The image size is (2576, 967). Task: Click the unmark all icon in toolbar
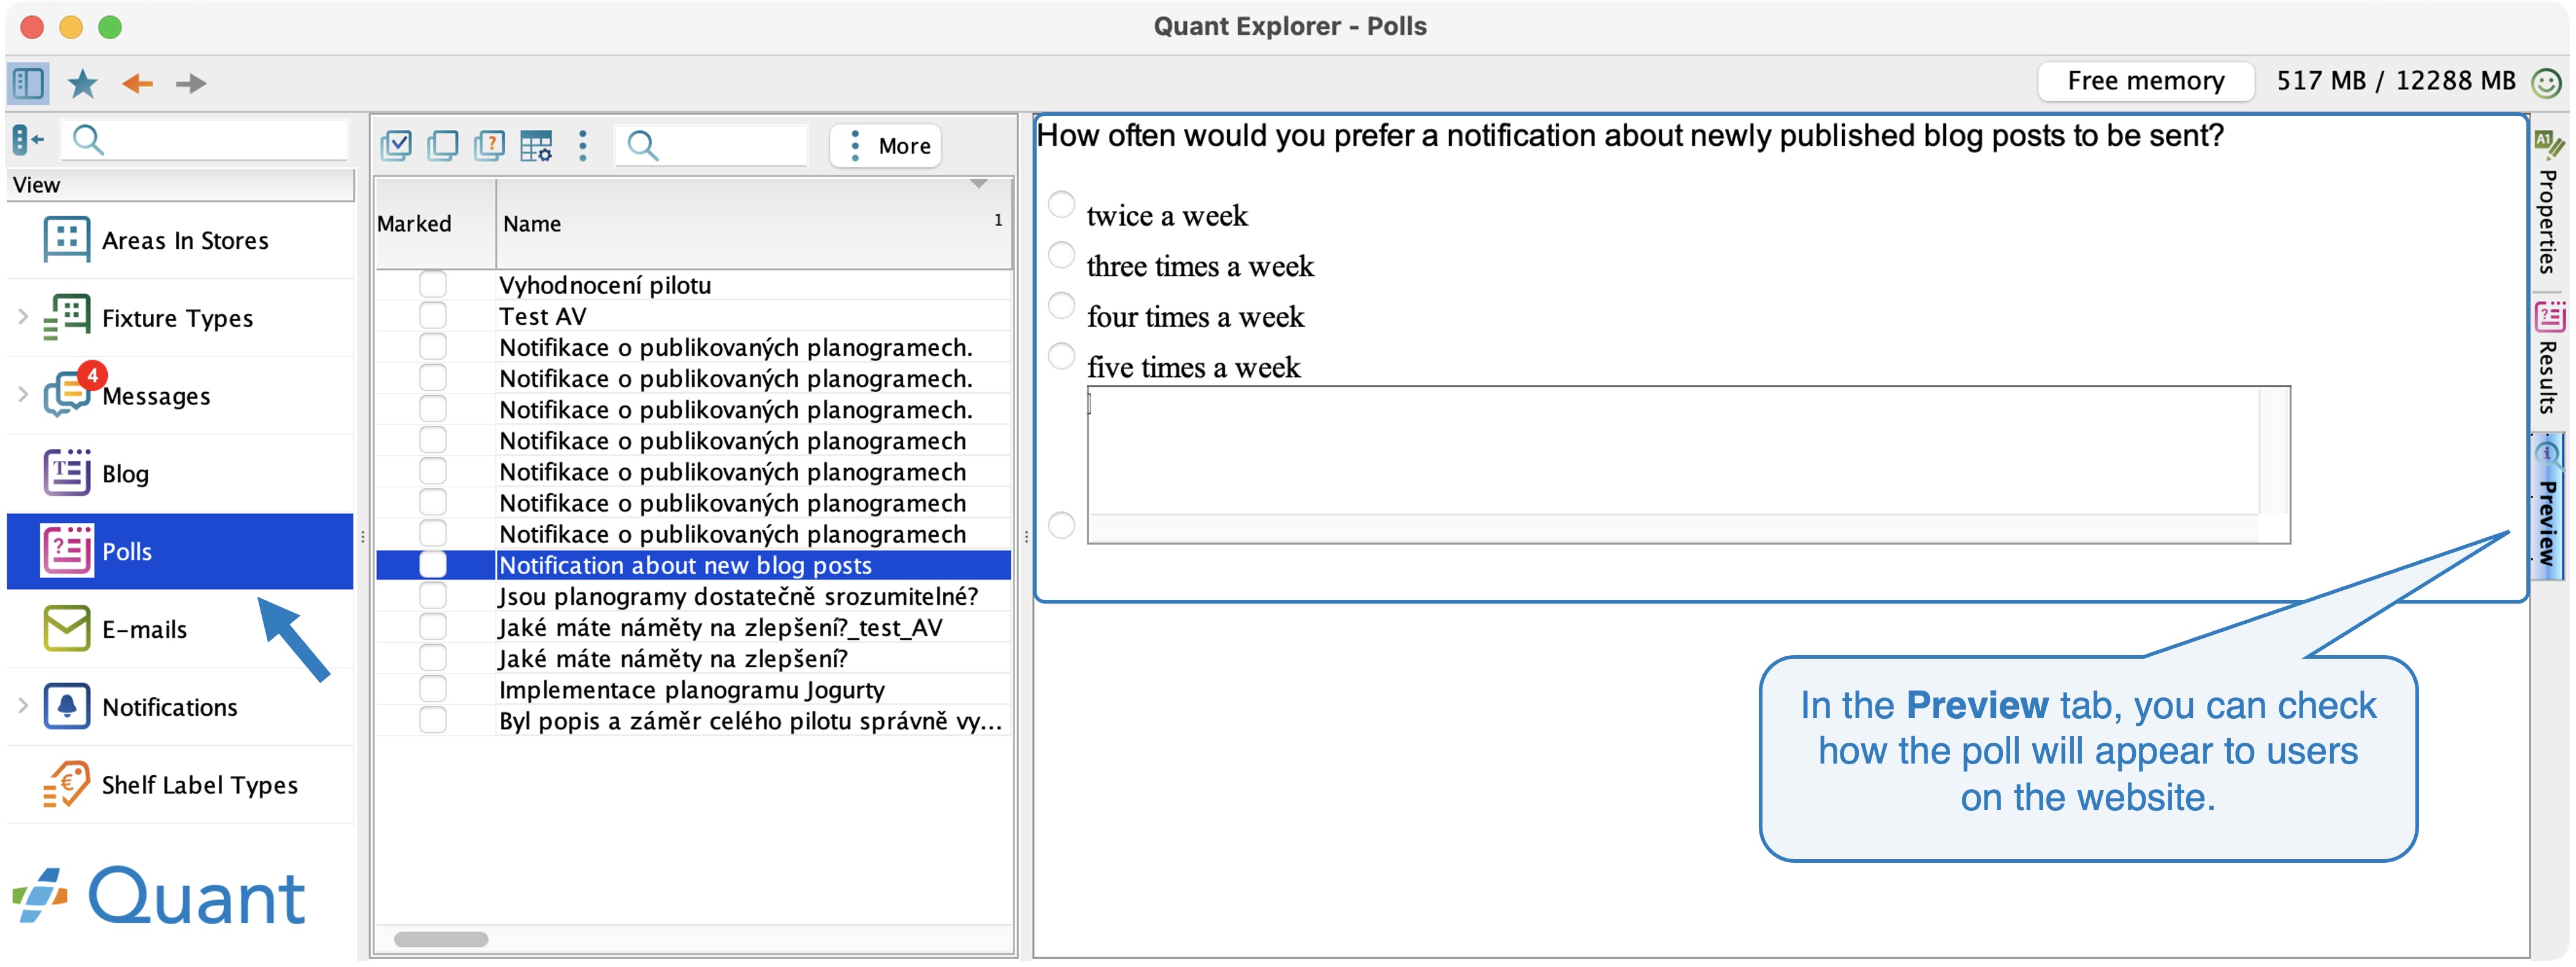tap(442, 146)
